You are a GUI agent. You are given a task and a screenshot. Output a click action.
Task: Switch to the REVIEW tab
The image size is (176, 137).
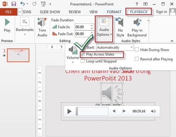(x=75, y=12)
